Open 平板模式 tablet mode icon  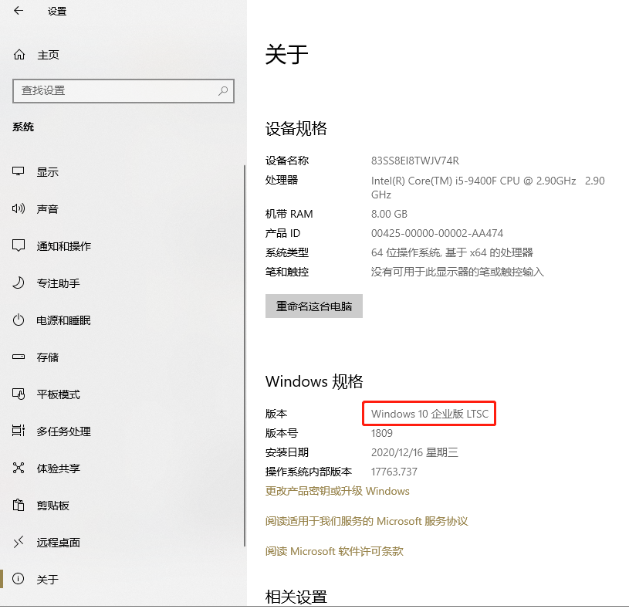19,394
